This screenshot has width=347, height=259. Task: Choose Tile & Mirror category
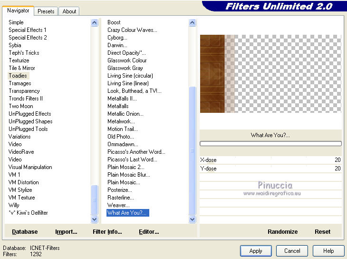22,68
